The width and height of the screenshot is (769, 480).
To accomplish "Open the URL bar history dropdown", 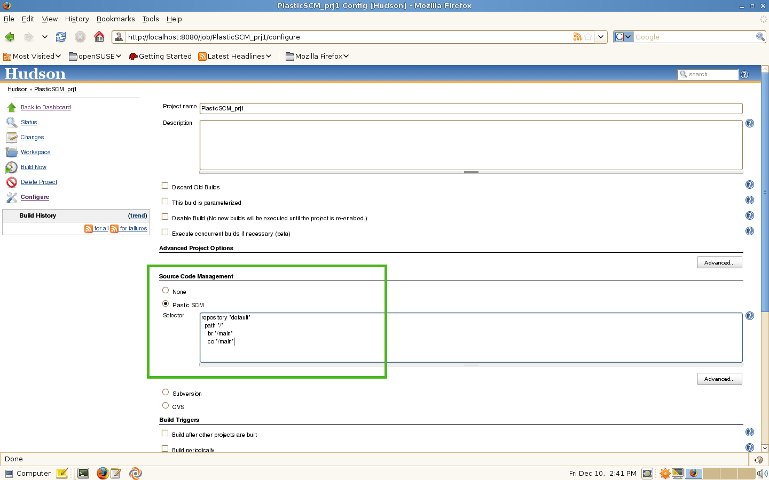I will 601,37.
